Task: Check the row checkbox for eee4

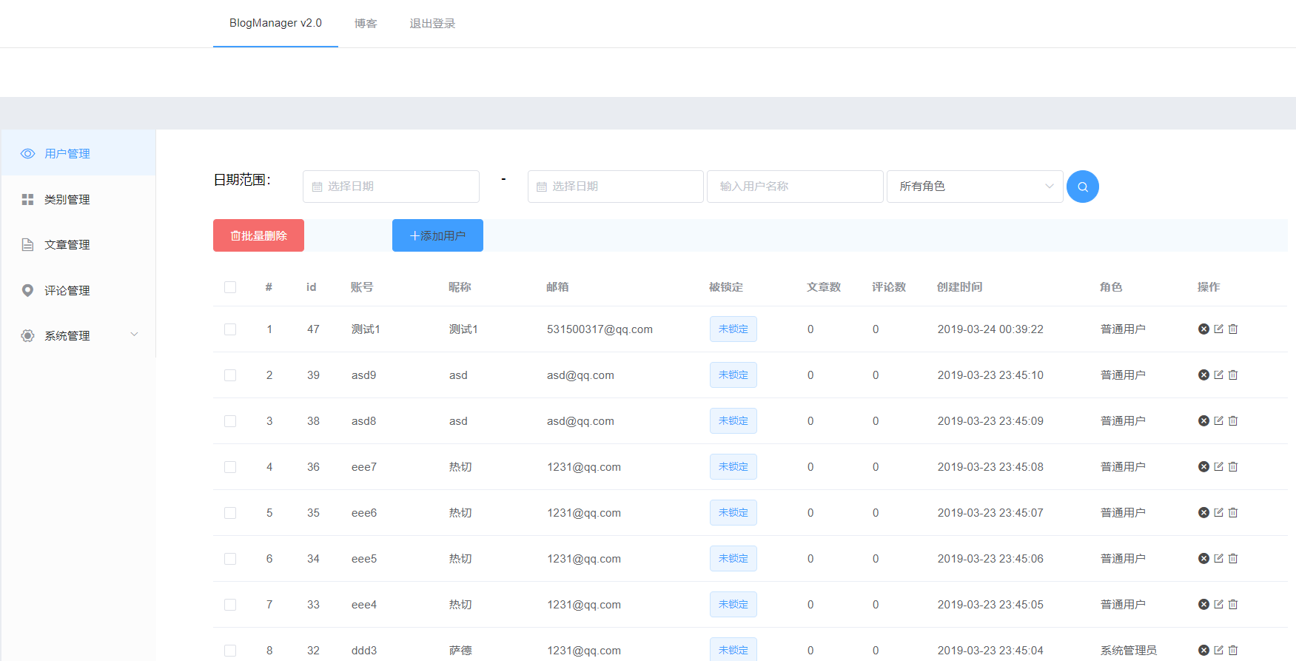Action: 230,605
